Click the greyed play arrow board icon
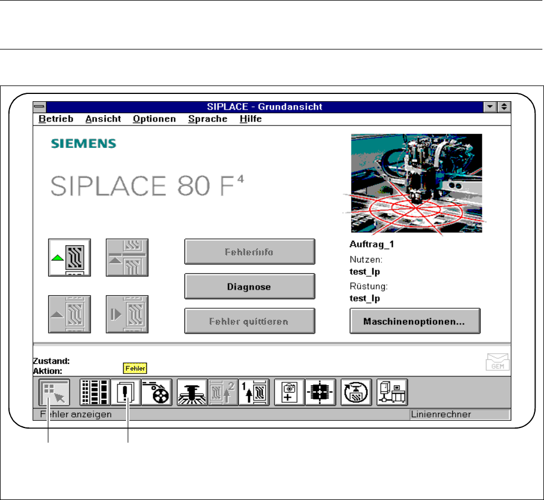The image size is (544, 500). pyautogui.click(x=127, y=314)
